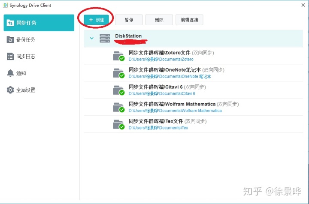Open the local path link ending in Documents\Tex
Viewport: 309px width, 204px height.
pos(158,128)
